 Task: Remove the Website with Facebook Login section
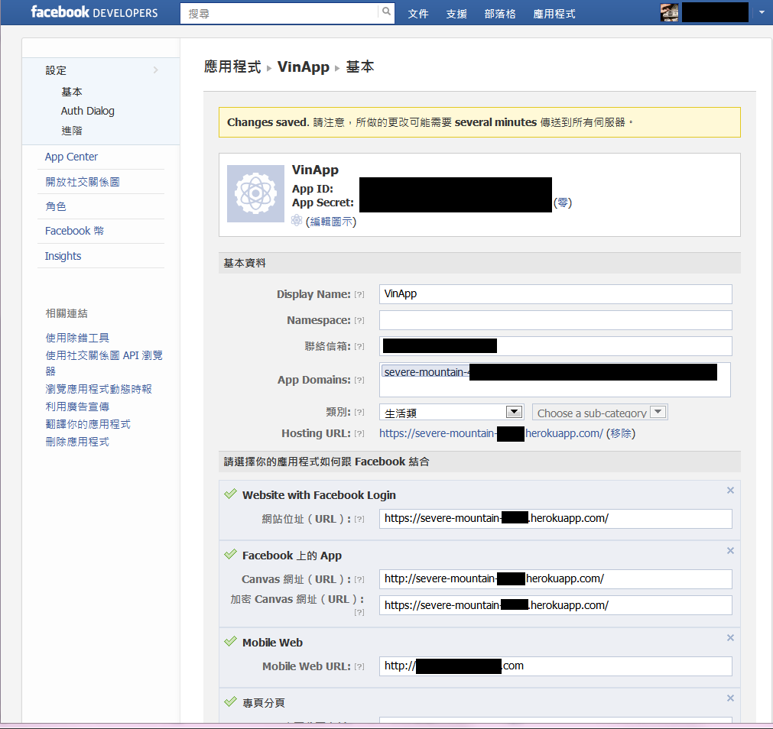tap(730, 490)
